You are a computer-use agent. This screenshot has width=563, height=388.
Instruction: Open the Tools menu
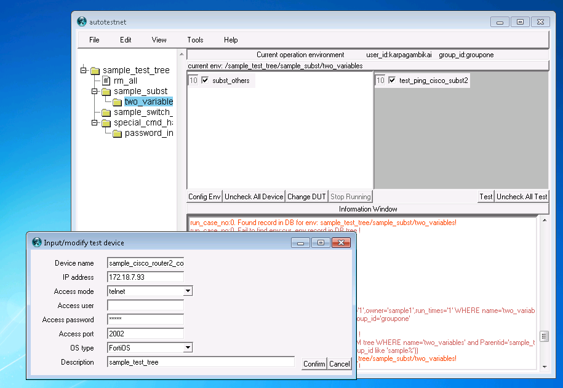[x=195, y=40]
